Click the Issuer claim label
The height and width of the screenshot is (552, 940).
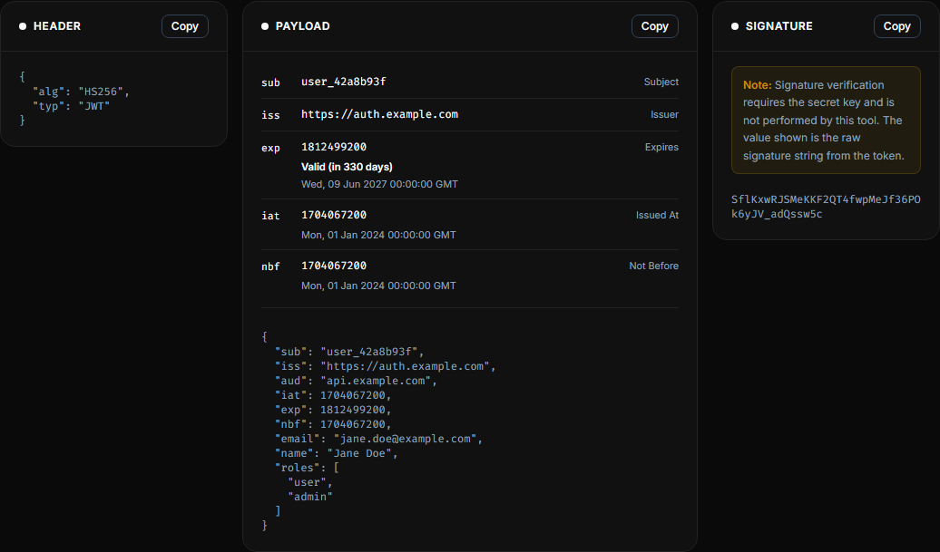[x=664, y=114]
